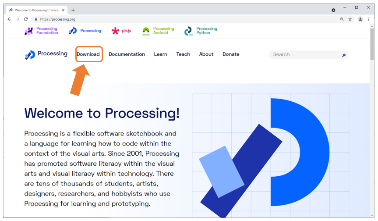Click the Processing site title text
Viewport: 378px width, 221px height.
coord(53,53)
